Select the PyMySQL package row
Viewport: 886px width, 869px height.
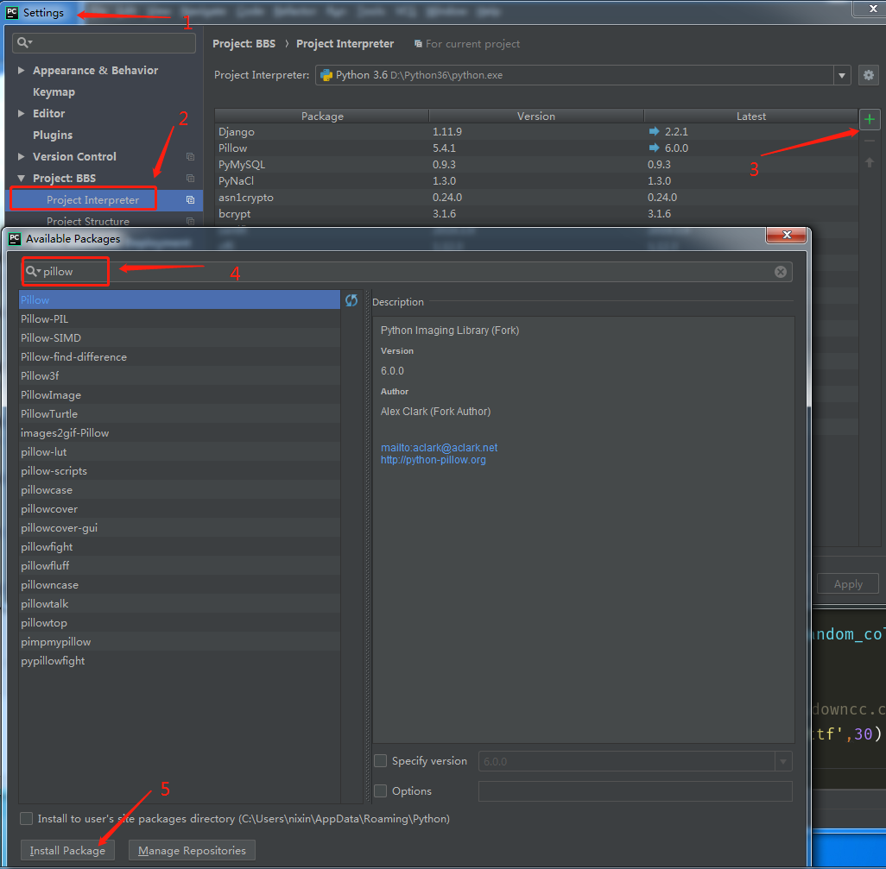pyautogui.click(x=536, y=164)
